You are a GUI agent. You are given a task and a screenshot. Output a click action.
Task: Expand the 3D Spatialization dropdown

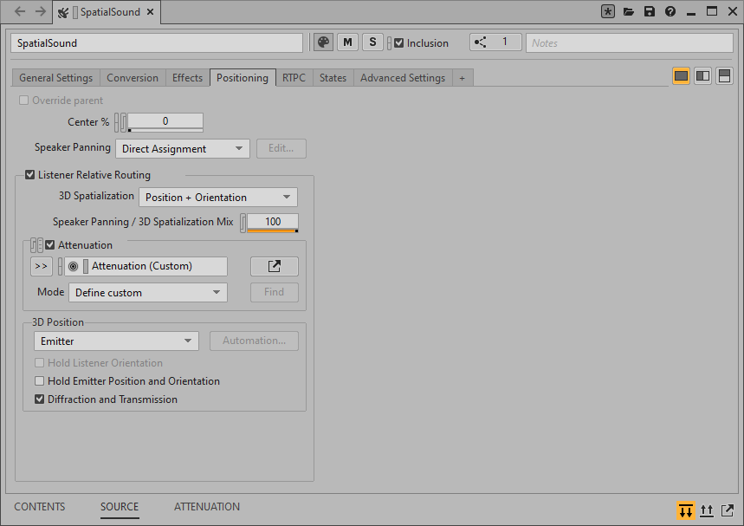[217, 198]
